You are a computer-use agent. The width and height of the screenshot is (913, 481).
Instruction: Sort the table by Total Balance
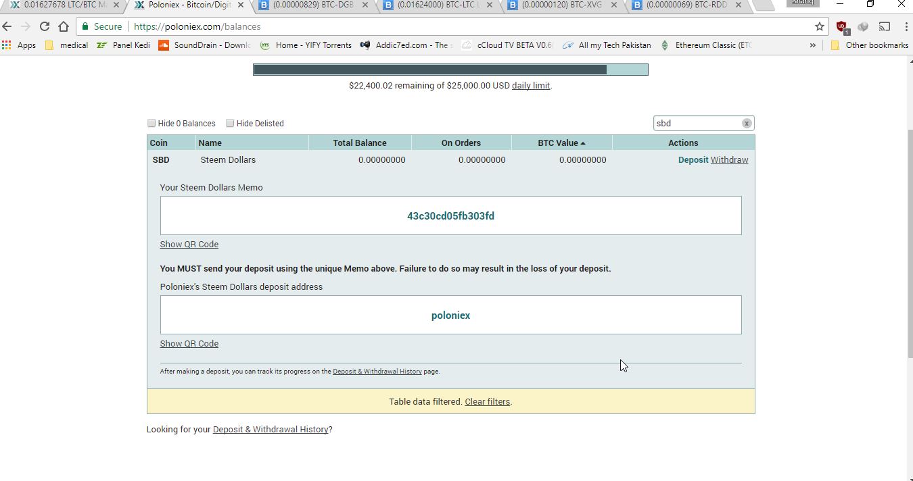(360, 143)
